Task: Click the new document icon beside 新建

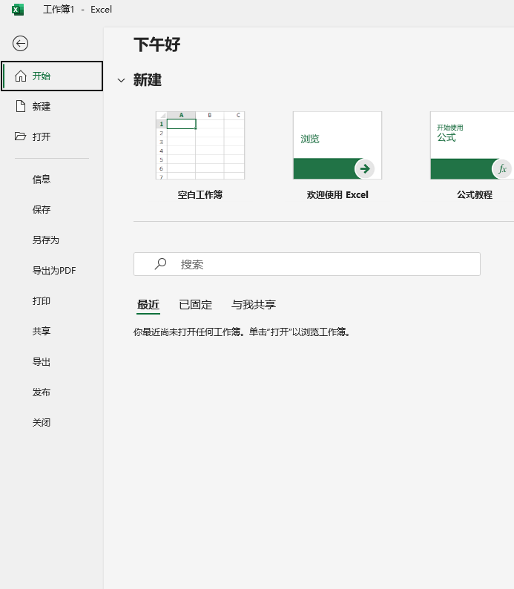Action: tap(21, 106)
